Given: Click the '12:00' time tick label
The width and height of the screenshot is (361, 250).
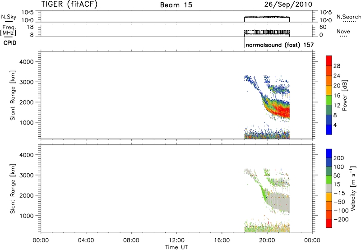Looking at the screenshot, I should 176,241.
